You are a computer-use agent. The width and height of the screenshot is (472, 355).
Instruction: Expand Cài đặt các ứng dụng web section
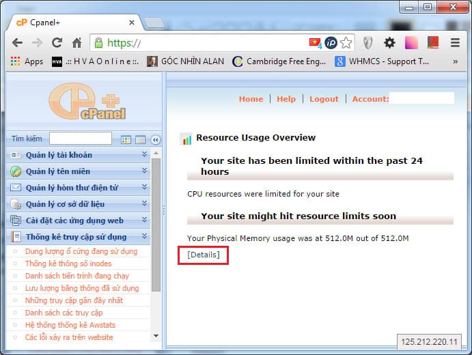[78, 221]
